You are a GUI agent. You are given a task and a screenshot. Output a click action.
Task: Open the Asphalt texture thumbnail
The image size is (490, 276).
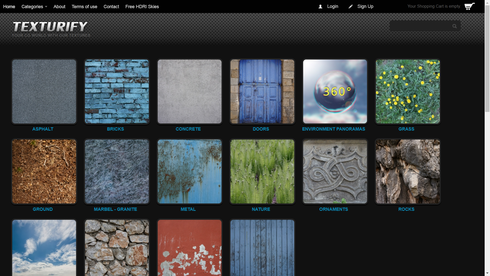tap(44, 92)
